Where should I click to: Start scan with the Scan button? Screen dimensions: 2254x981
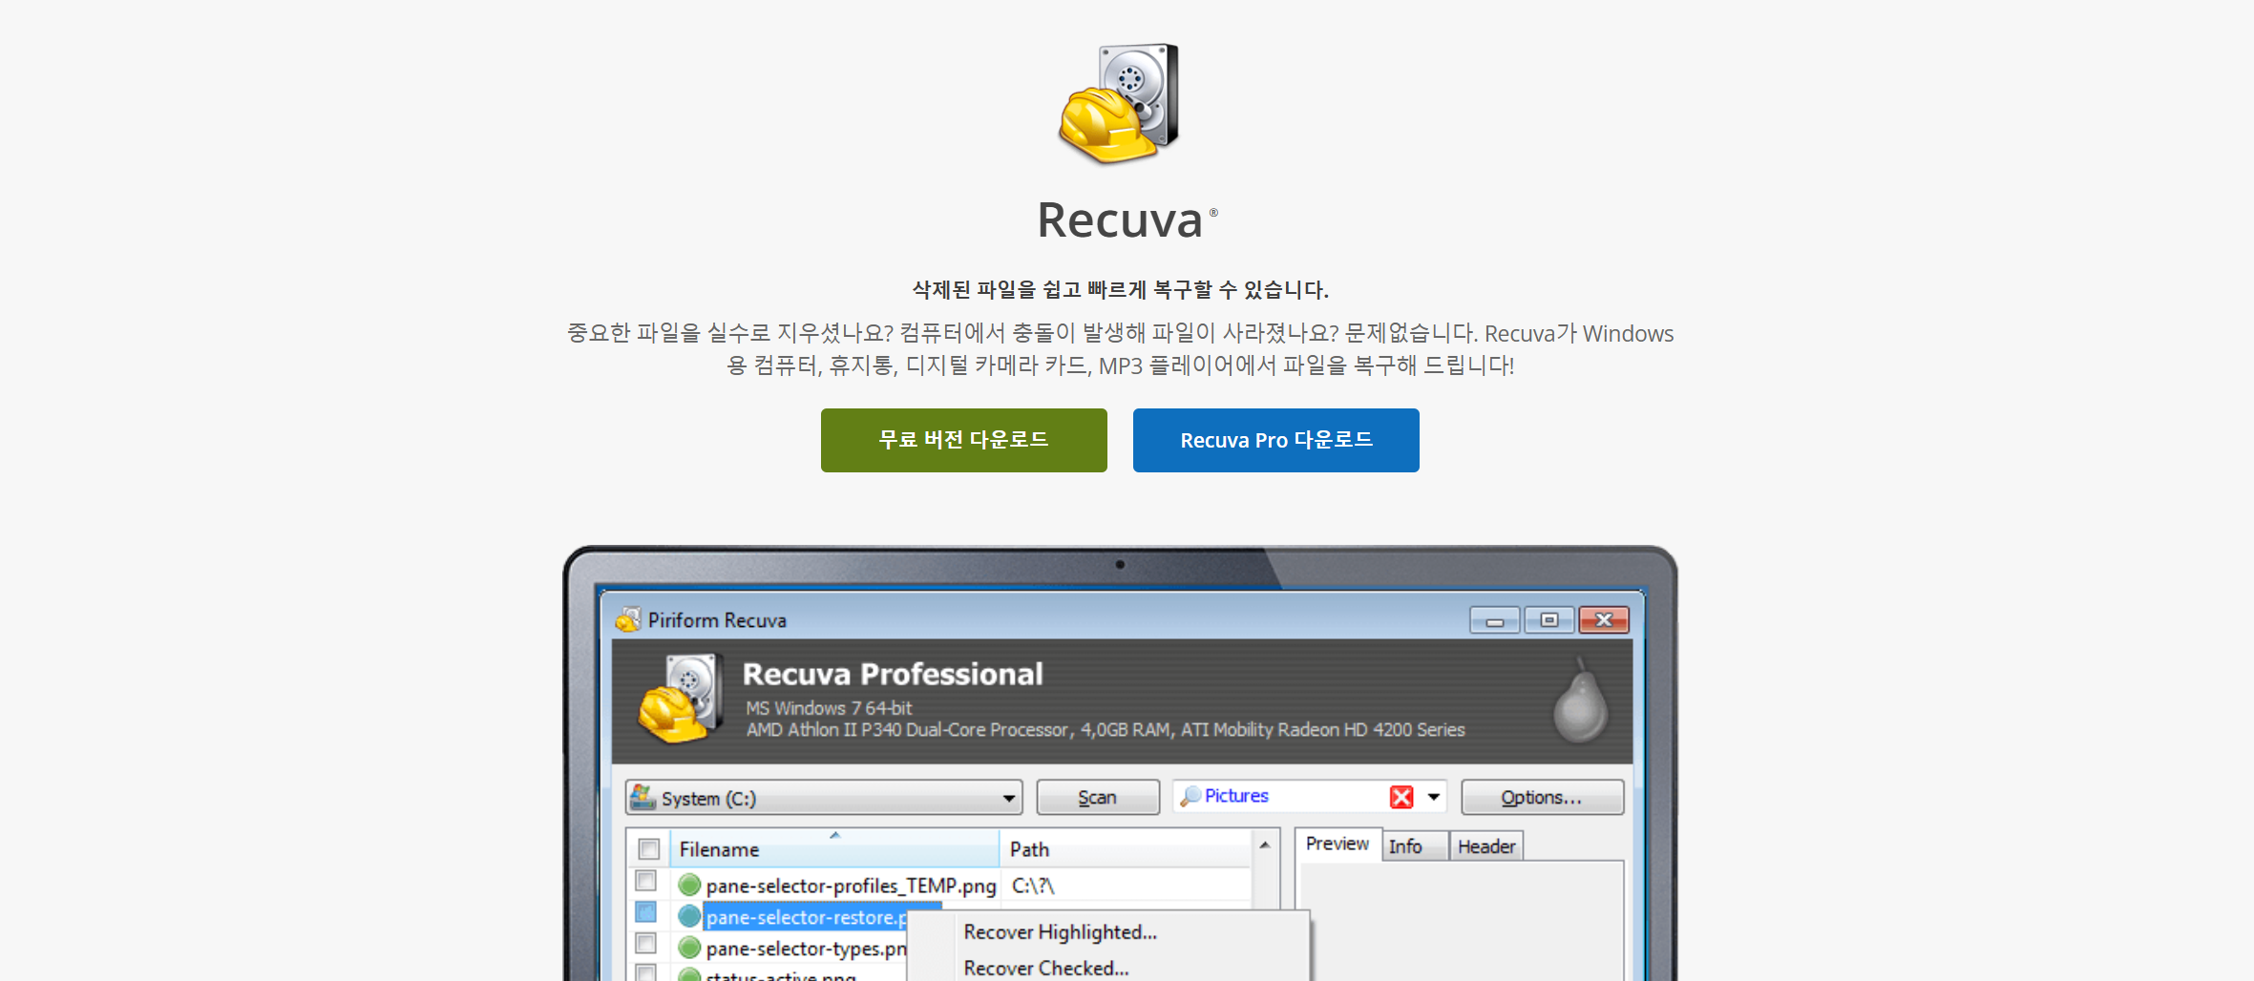click(1098, 798)
